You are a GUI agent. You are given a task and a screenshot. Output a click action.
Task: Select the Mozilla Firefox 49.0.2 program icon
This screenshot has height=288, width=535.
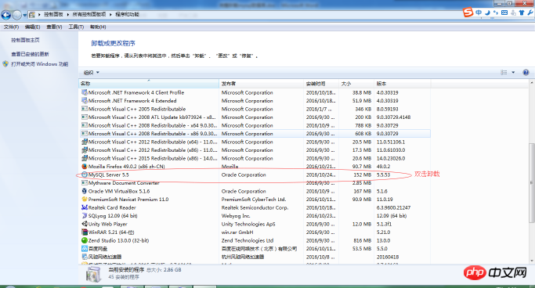tap(85, 167)
